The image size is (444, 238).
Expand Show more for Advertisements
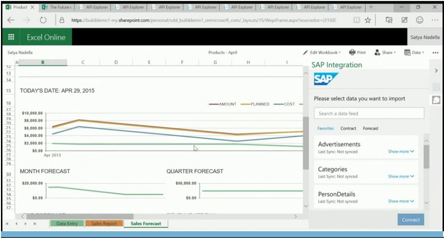[401, 152]
